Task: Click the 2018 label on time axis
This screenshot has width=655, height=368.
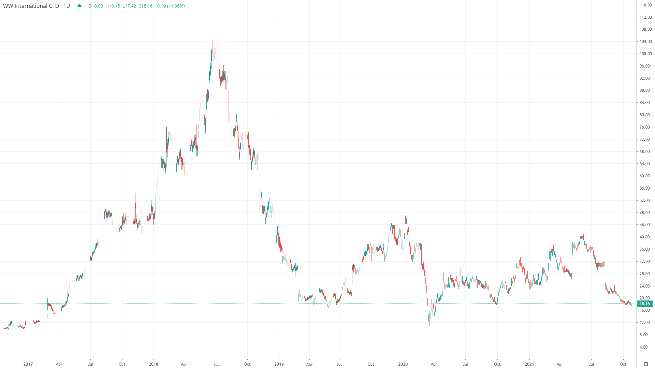Action: pos(154,364)
